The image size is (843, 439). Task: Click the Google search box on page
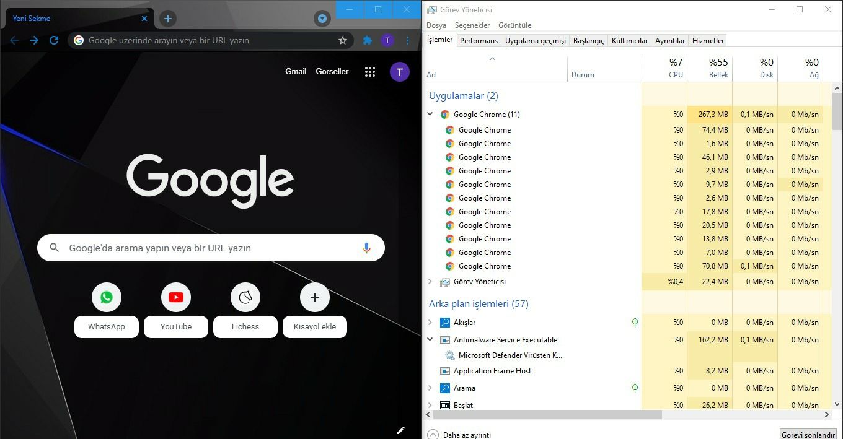click(211, 248)
